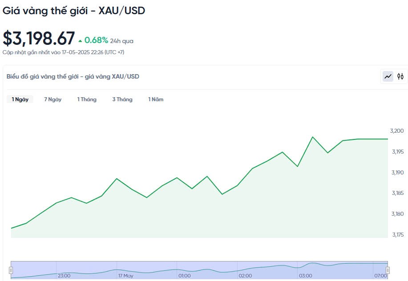Click the 3,175 y-axis label

(x=397, y=235)
